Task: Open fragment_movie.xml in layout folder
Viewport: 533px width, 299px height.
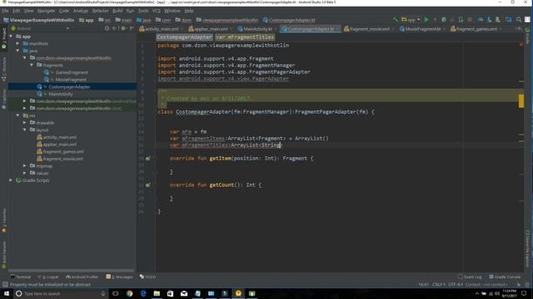Action: click(x=63, y=159)
